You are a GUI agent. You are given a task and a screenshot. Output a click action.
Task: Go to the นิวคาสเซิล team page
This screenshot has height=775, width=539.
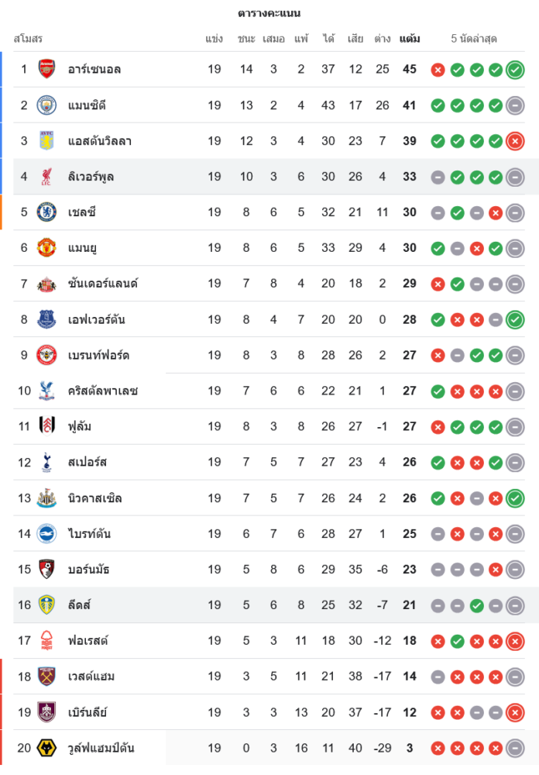point(94,498)
